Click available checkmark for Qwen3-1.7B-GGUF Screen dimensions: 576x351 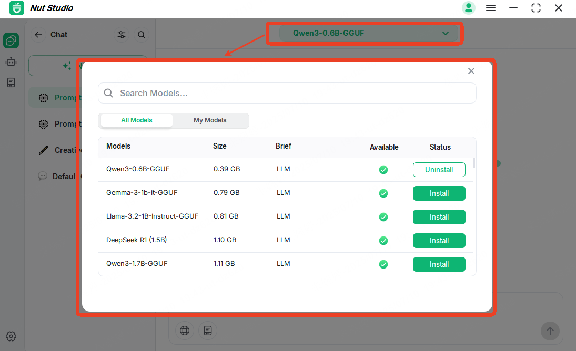(x=383, y=264)
